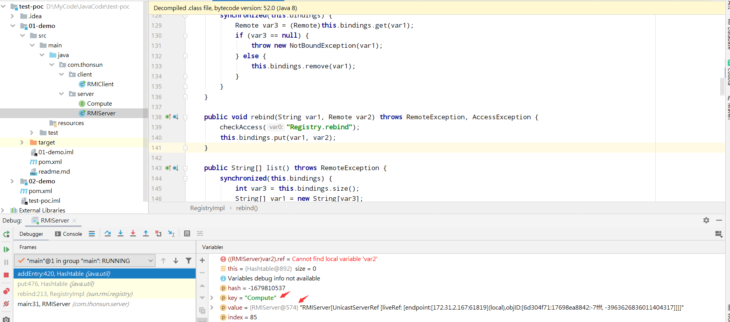Stop the debug session

coord(6,275)
